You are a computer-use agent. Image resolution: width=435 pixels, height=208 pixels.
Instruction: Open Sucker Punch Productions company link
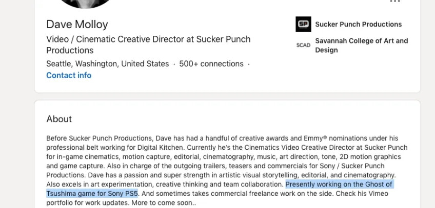[x=359, y=25]
